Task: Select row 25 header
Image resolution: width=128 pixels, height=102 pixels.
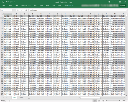Action: [x=2, y=68]
